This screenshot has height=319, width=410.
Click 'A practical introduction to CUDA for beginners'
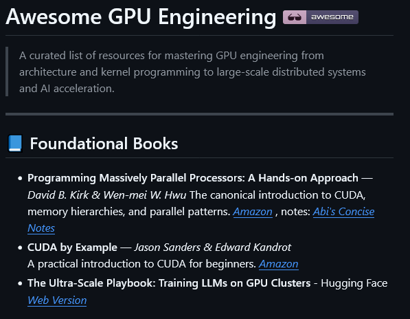141,264
